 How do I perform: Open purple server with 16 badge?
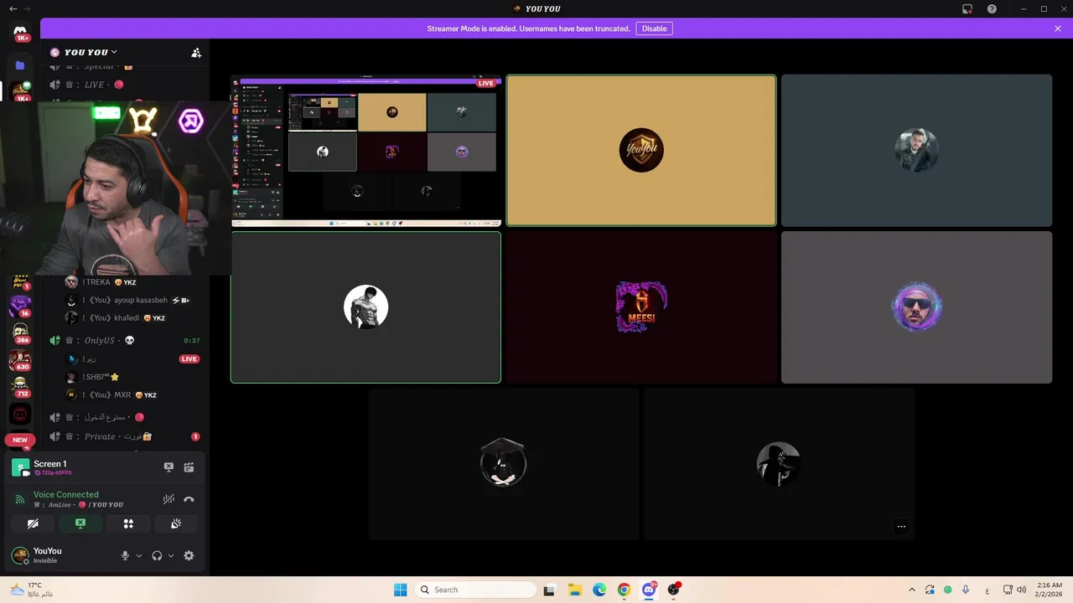click(x=20, y=307)
